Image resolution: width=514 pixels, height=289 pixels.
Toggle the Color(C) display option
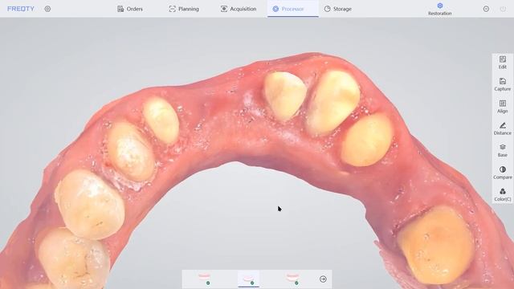503,194
